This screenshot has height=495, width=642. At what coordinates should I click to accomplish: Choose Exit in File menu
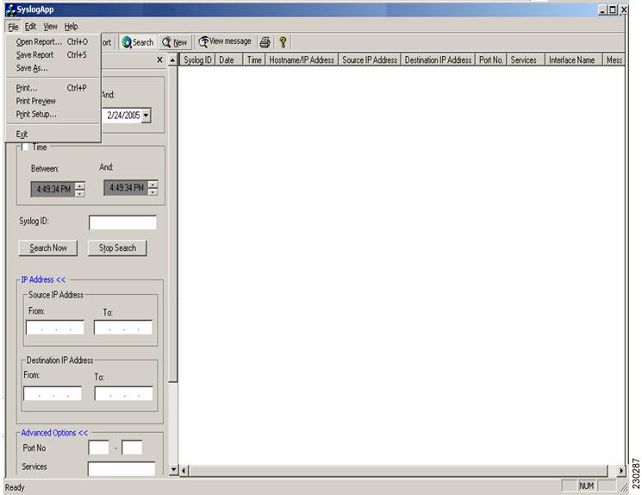point(53,135)
